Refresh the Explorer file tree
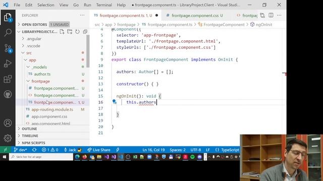This screenshot has height=181, width=323. pos(77,32)
